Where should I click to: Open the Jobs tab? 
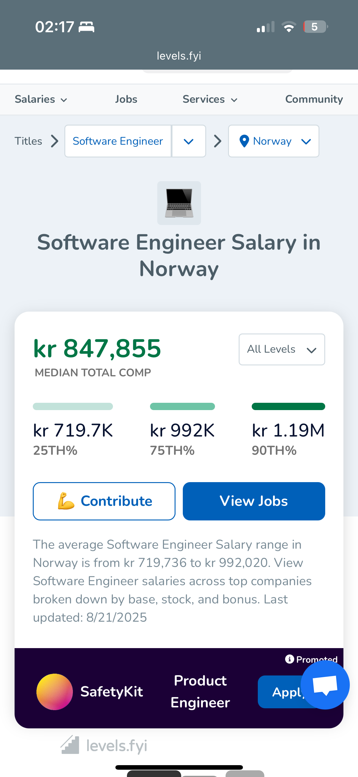(x=126, y=99)
